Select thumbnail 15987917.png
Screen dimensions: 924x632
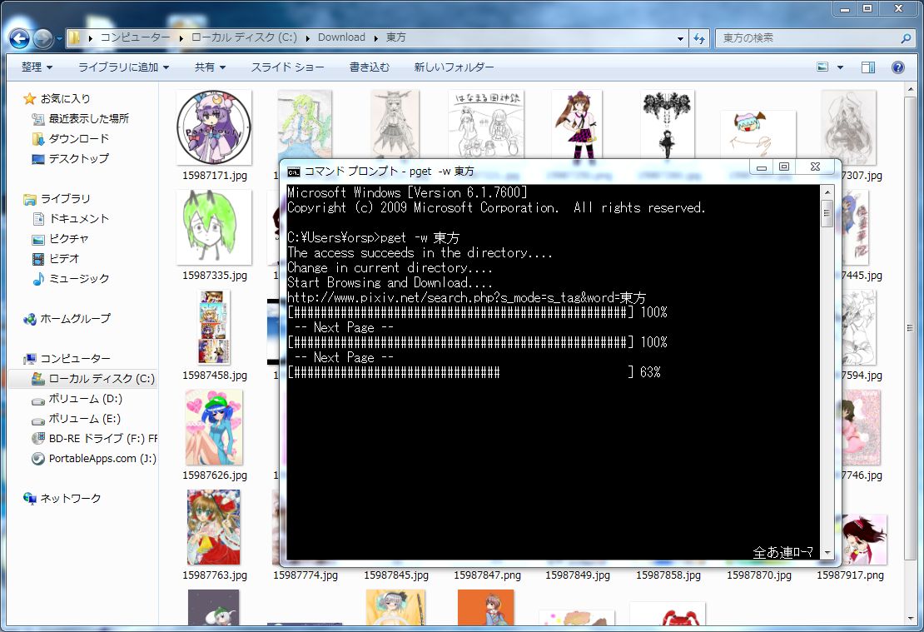pyautogui.click(x=865, y=540)
